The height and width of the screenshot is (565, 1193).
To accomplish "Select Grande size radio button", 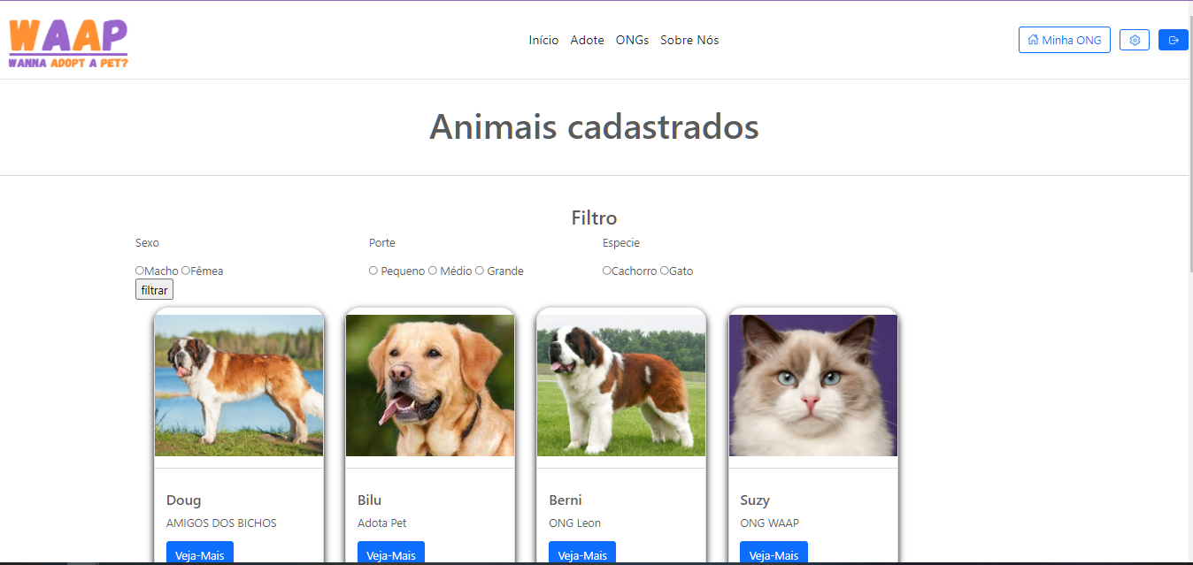I will coord(480,271).
